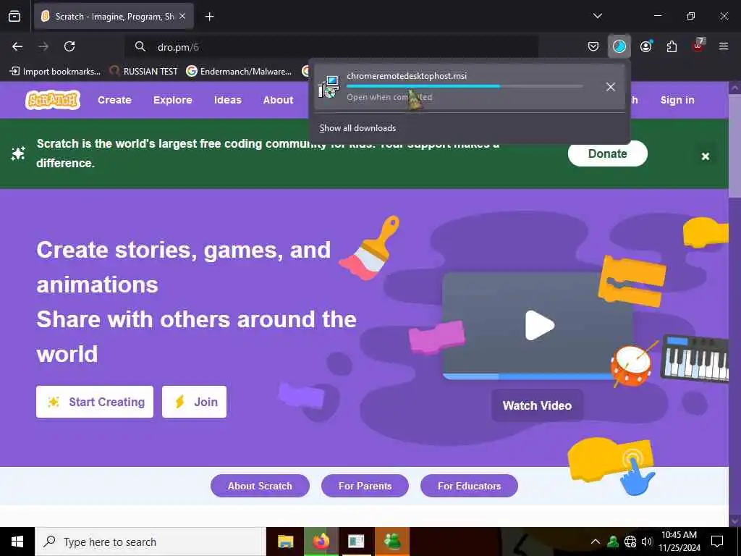Open the About menu item
This screenshot has height=556, width=741.
coord(279,100)
